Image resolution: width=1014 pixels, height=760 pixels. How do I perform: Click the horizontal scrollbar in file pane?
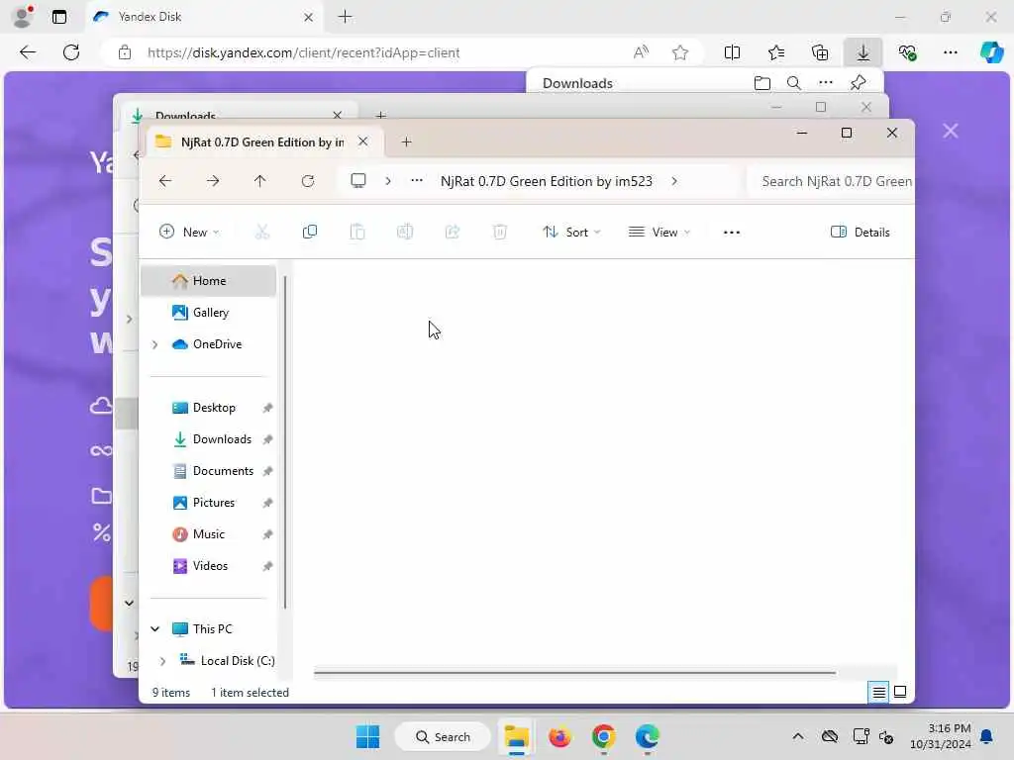[x=575, y=673]
